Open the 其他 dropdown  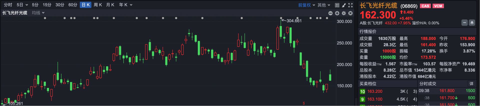tap(324, 5)
